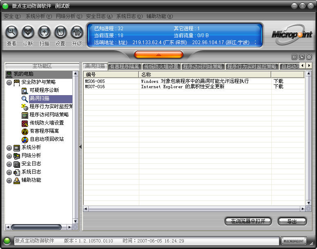Expand the 辅助功能 tree node
The height and width of the screenshot is (249, 317).
[x=9, y=180]
